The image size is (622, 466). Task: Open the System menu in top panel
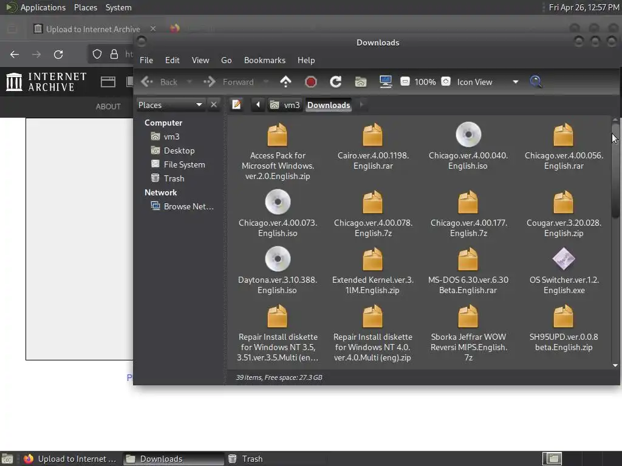tap(118, 7)
